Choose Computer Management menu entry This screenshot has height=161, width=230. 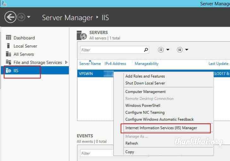click(145, 92)
